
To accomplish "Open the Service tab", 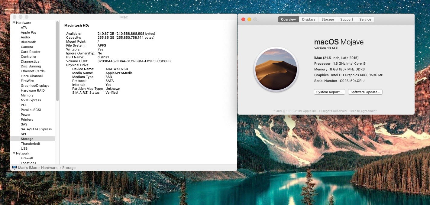I will pyautogui.click(x=365, y=19).
